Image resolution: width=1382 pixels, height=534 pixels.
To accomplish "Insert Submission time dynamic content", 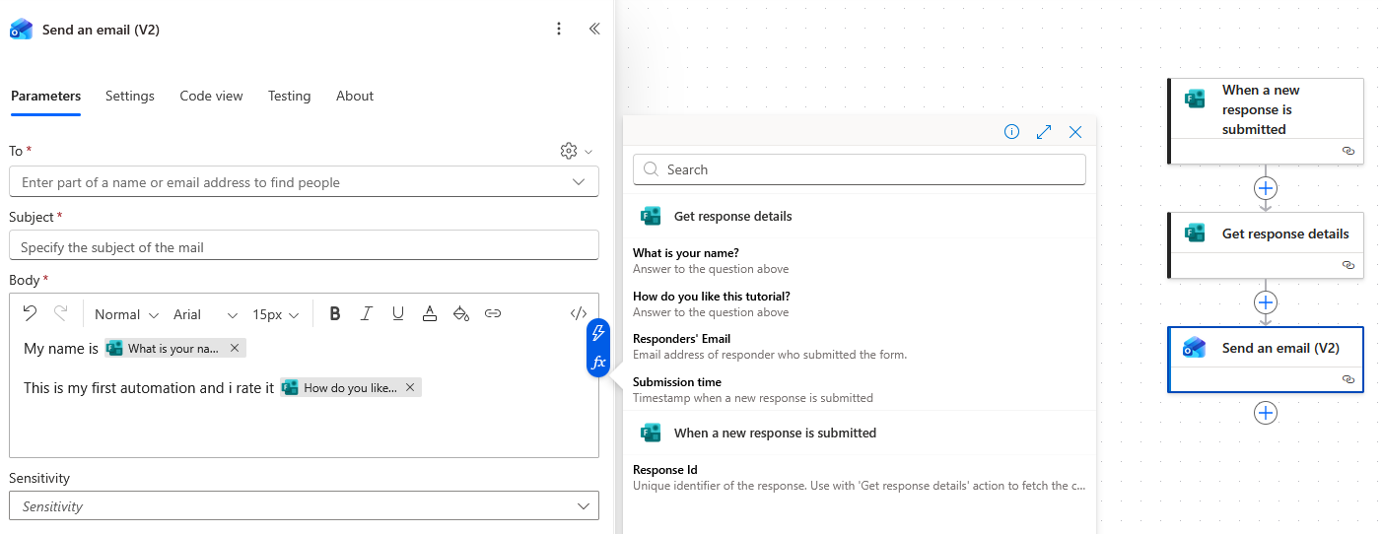I will click(x=860, y=389).
